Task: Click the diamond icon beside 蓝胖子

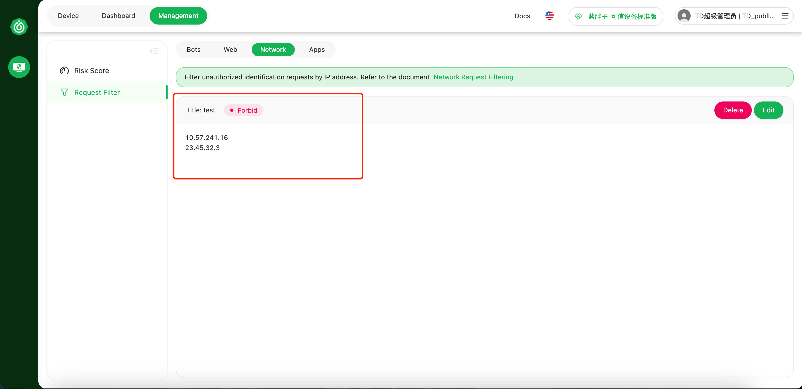Action: click(578, 16)
